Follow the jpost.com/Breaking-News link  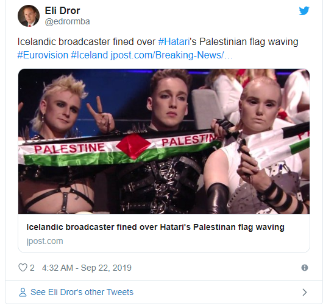click(172, 55)
